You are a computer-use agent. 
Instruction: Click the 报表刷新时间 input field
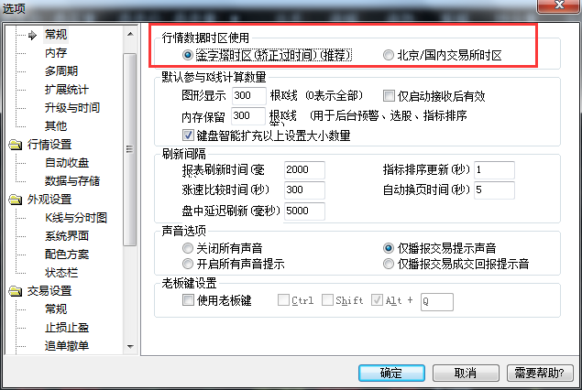(304, 169)
